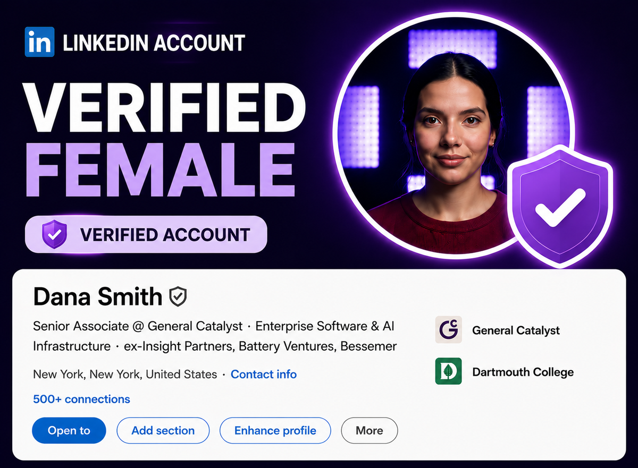638x468 pixels.
Task: Click verification badge beside Dana Smith
Action: click(178, 297)
